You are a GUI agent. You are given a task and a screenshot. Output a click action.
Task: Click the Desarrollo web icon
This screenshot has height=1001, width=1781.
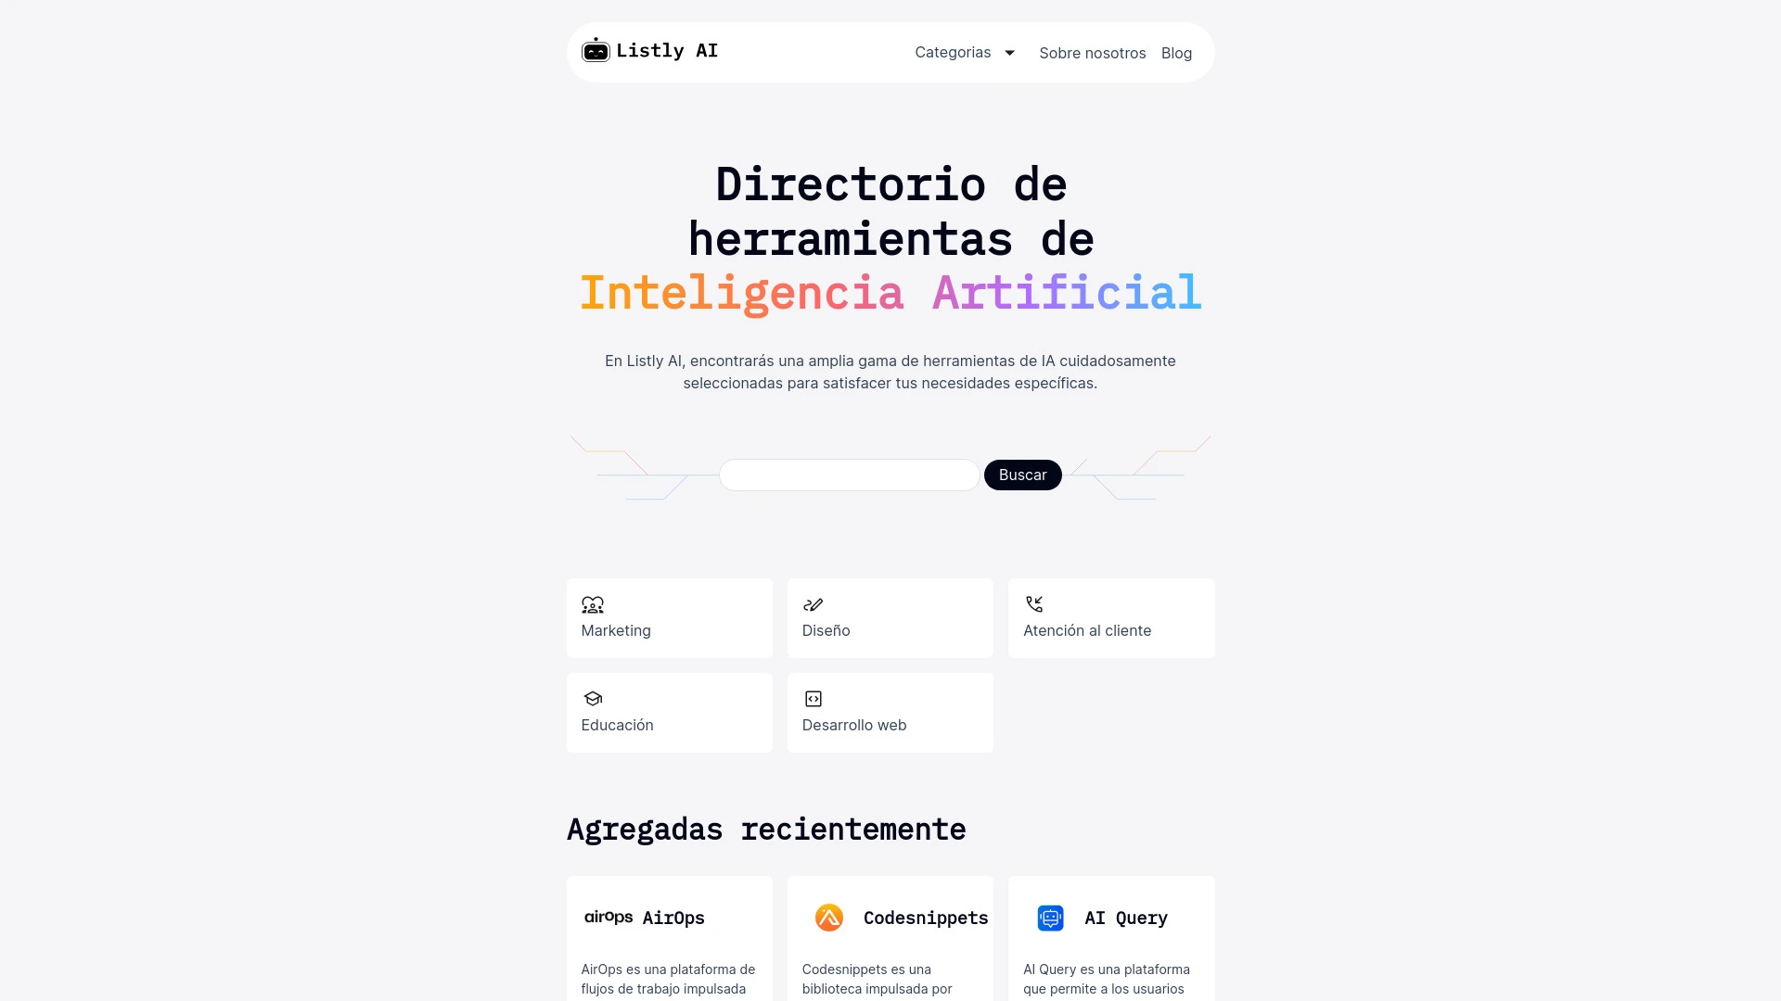[x=814, y=699]
